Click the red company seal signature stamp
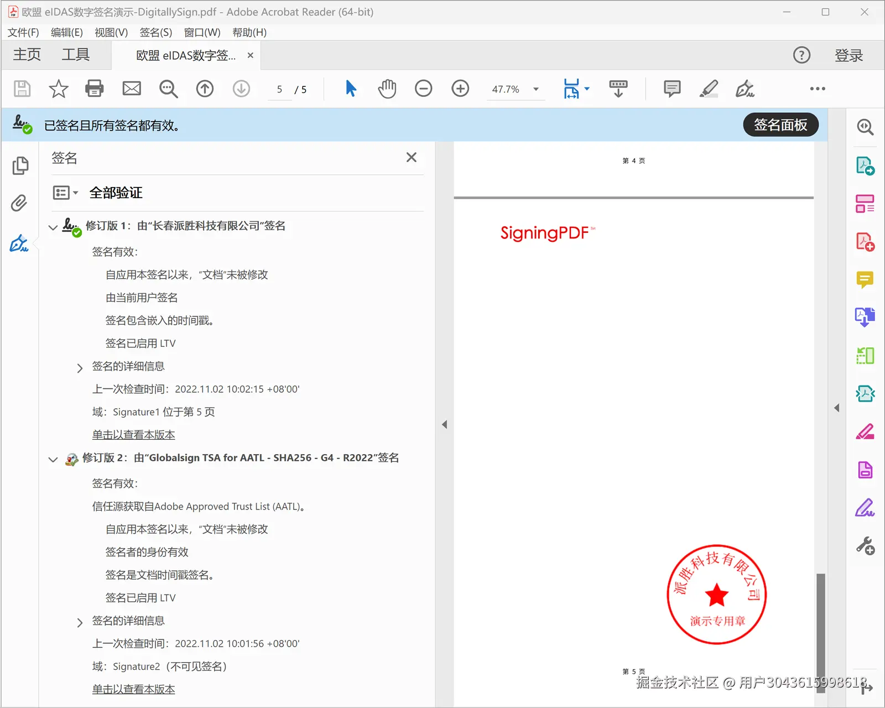Viewport: 885px width, 708px height. [x=717, y=595]
